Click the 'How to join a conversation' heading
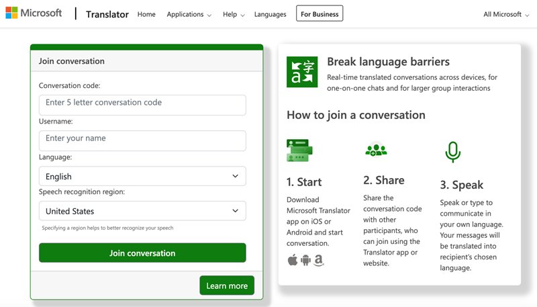 [x=356, y=115]
